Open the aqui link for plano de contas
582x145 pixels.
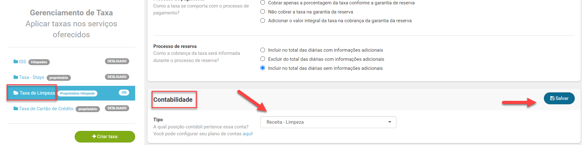tap(247, 134)
